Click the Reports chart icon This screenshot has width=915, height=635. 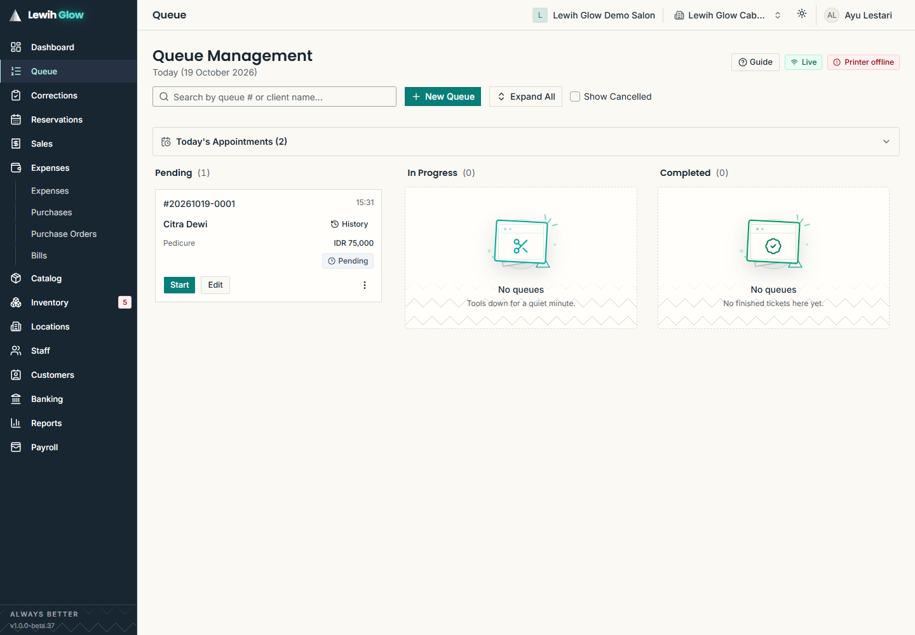(x=16, y=423)
